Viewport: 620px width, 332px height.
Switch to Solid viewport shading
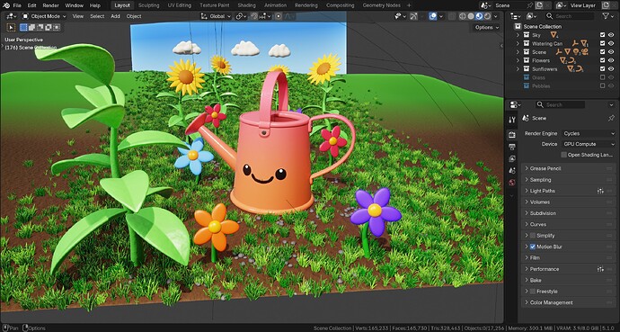[x=471, y=16]
